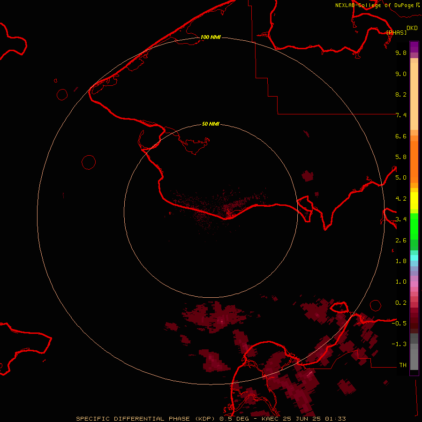The image size is (422, 422).
Task: Pick the peach band of the color scale
Action: [414, 96]
